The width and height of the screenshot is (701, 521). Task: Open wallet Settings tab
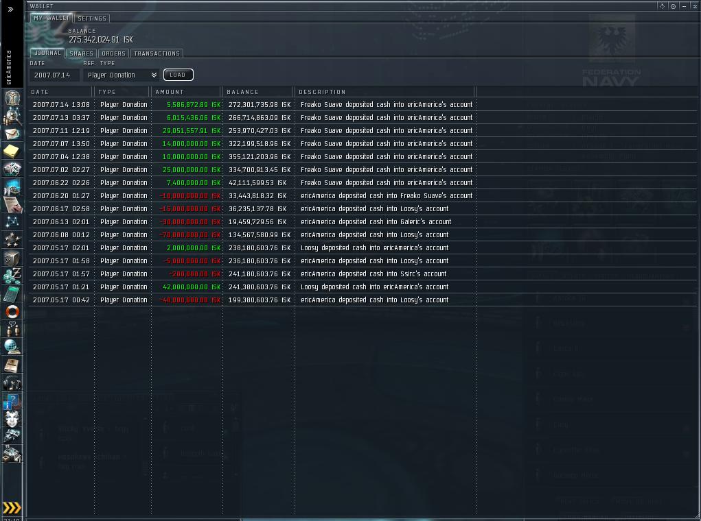[x=91, y=19]
